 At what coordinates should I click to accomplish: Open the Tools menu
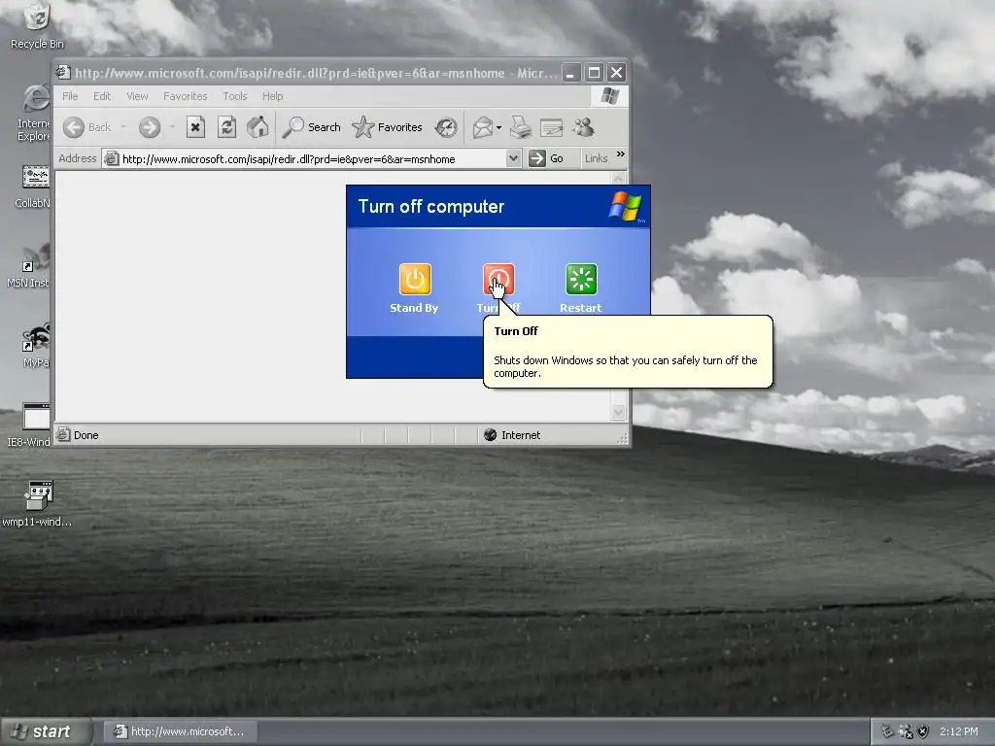(235, 96)
